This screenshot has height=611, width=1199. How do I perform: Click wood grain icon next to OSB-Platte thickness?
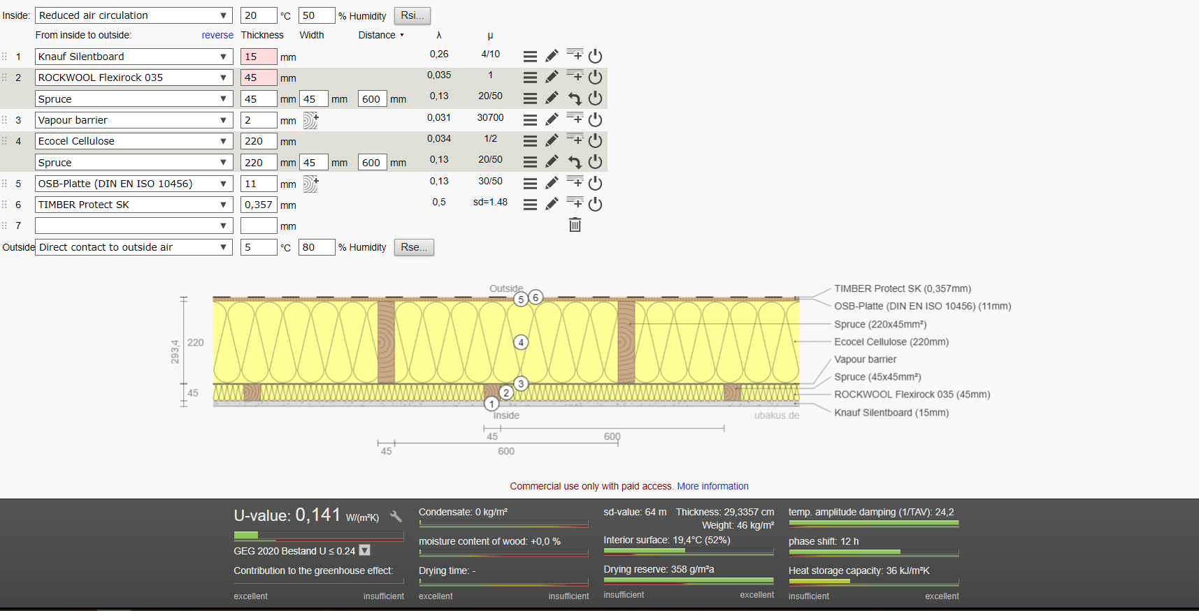(311, 184)
